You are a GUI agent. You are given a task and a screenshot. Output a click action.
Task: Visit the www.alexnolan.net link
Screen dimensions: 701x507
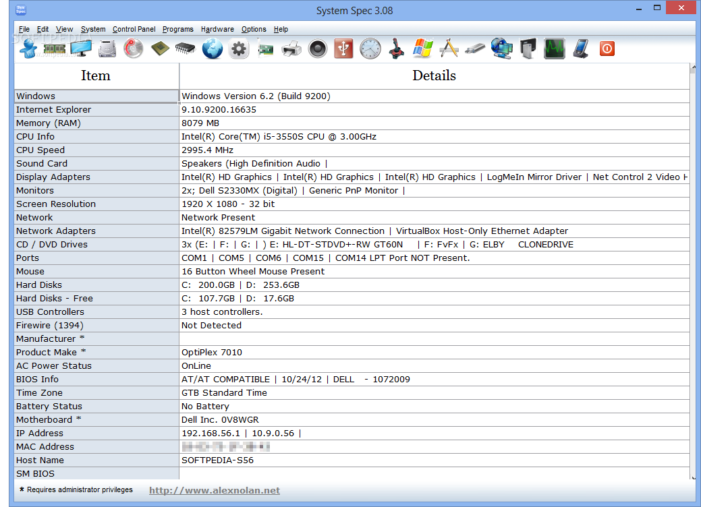pyautogui.click(x=215, y=490)
